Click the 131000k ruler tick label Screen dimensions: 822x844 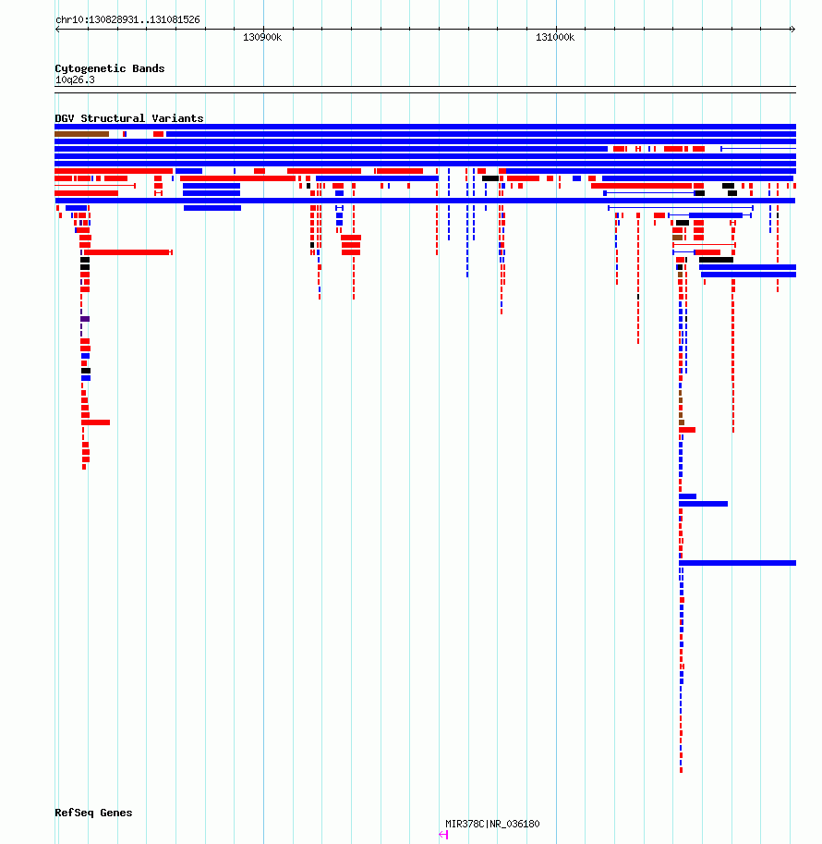pos(555,37)
